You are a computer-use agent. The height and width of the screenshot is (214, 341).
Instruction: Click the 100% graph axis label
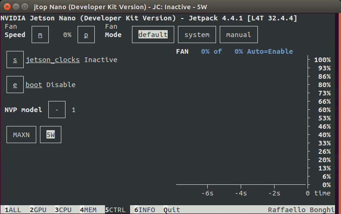(322, 60)
